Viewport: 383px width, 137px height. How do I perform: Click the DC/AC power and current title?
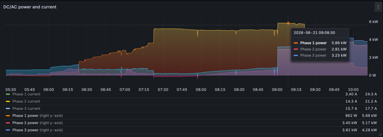[x=30, y=7]
